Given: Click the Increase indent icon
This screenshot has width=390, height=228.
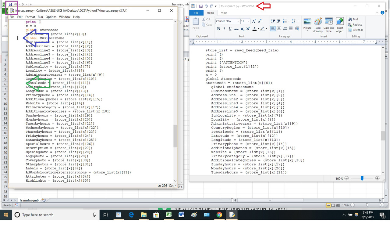Looking at the screenshot, I should [x=279, y=21].
